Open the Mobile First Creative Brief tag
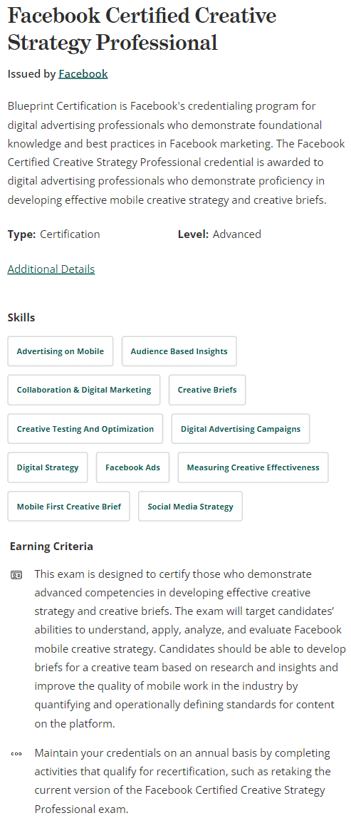The width and height of the screenshot is (351, 818). point(69,506)
